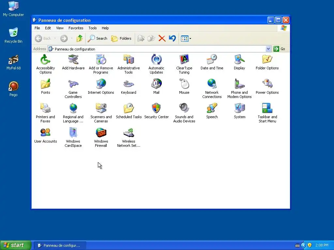Viewport: 334px width, 250px height.
Task: Select Pego desktop shortcut
Action: click(13, 89)
